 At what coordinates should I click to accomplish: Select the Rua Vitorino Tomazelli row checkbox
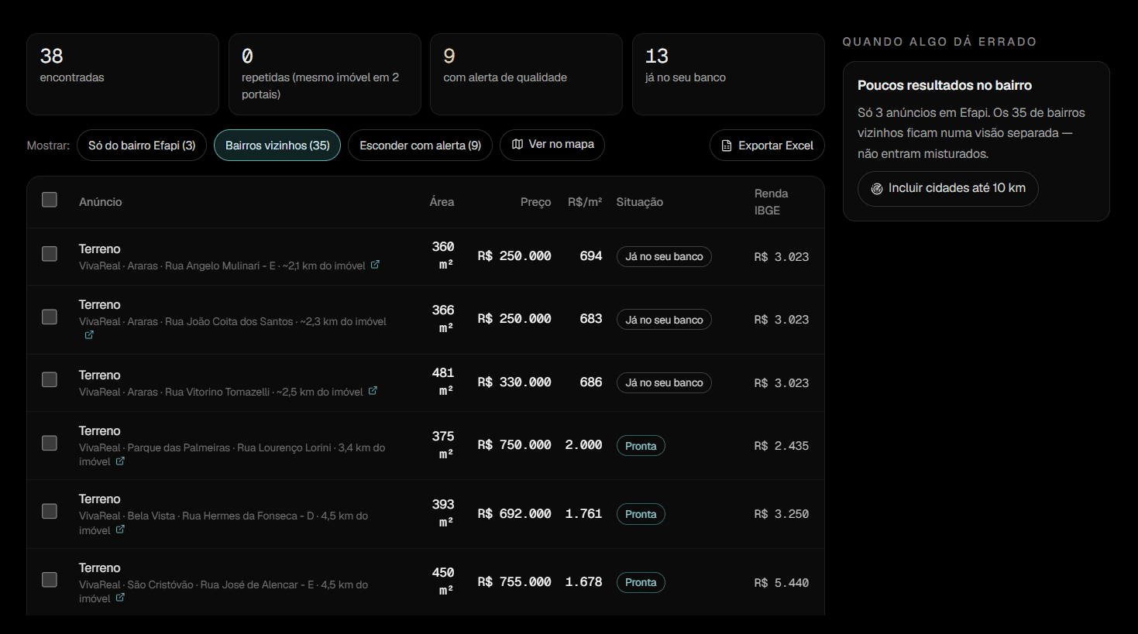click(50, 379)
